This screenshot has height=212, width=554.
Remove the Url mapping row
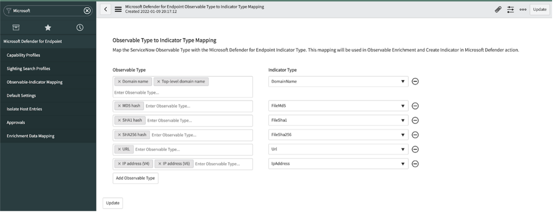click(415, 149)
